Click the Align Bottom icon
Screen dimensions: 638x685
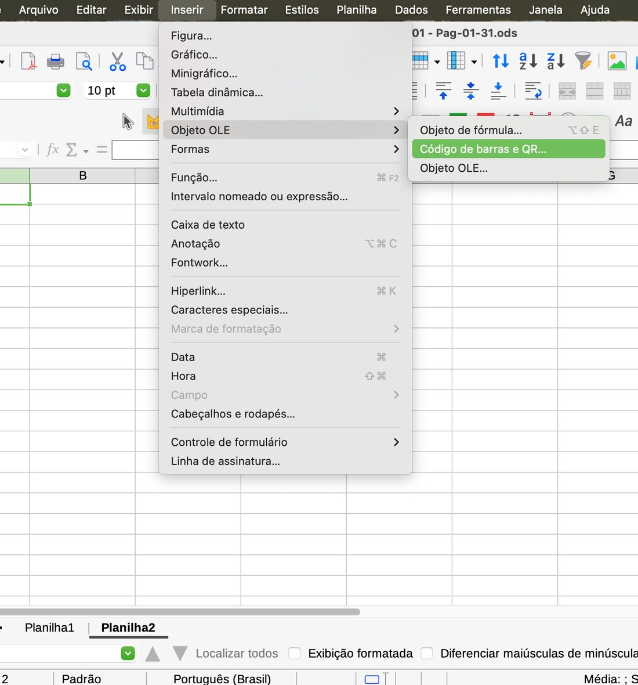click(498, 91)
